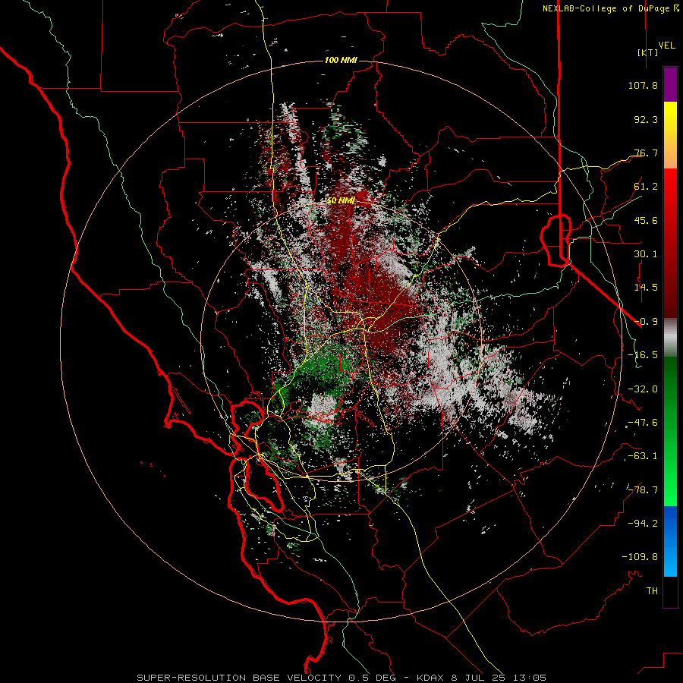Click the blue segment of velocity color bar

[670, 541]
